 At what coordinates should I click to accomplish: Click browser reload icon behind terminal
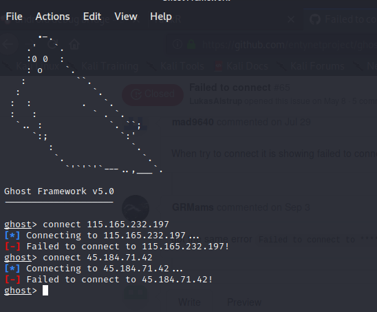point(53,44)
